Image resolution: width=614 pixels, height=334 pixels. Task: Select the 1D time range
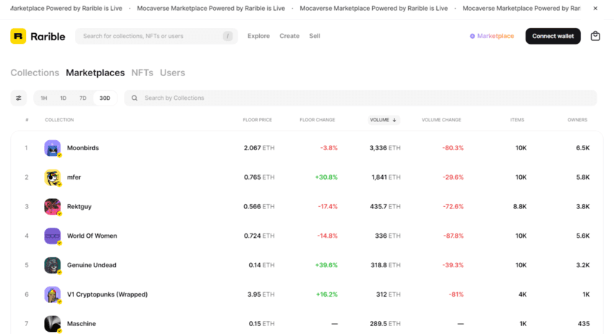click(63, 98)
